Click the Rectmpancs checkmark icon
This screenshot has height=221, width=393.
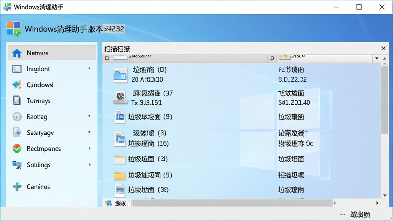(x=17, y=148)
